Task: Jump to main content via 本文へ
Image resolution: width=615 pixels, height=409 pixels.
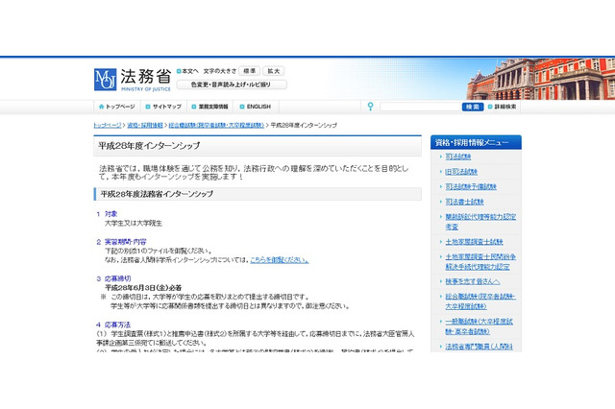Action: point(190,71)
